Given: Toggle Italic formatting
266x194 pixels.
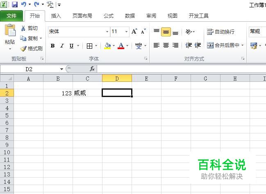Looking at the screenshot, I should (x=62, y=46).
